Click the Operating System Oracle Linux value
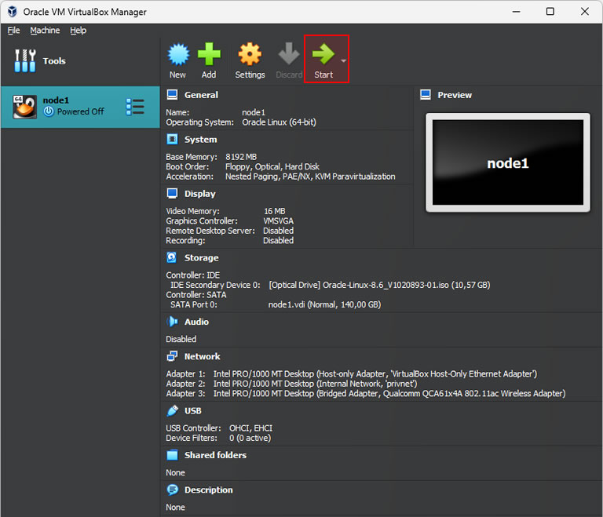 coord(279,122)
